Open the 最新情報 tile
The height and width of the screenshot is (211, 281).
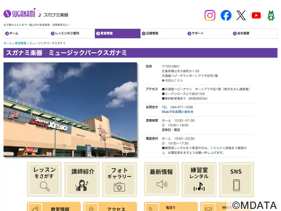point(162,179)
